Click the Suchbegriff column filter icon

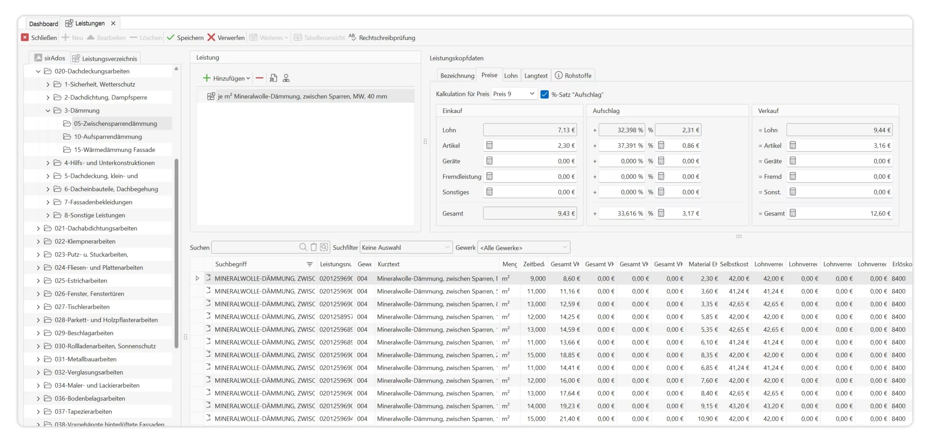pos(309,264)
